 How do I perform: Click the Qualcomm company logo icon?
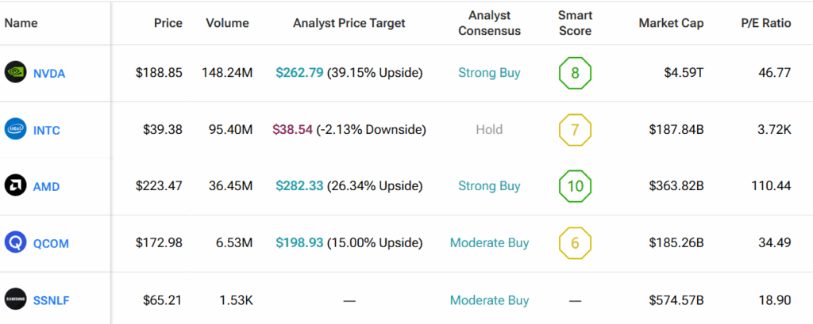tap(16, 243)
